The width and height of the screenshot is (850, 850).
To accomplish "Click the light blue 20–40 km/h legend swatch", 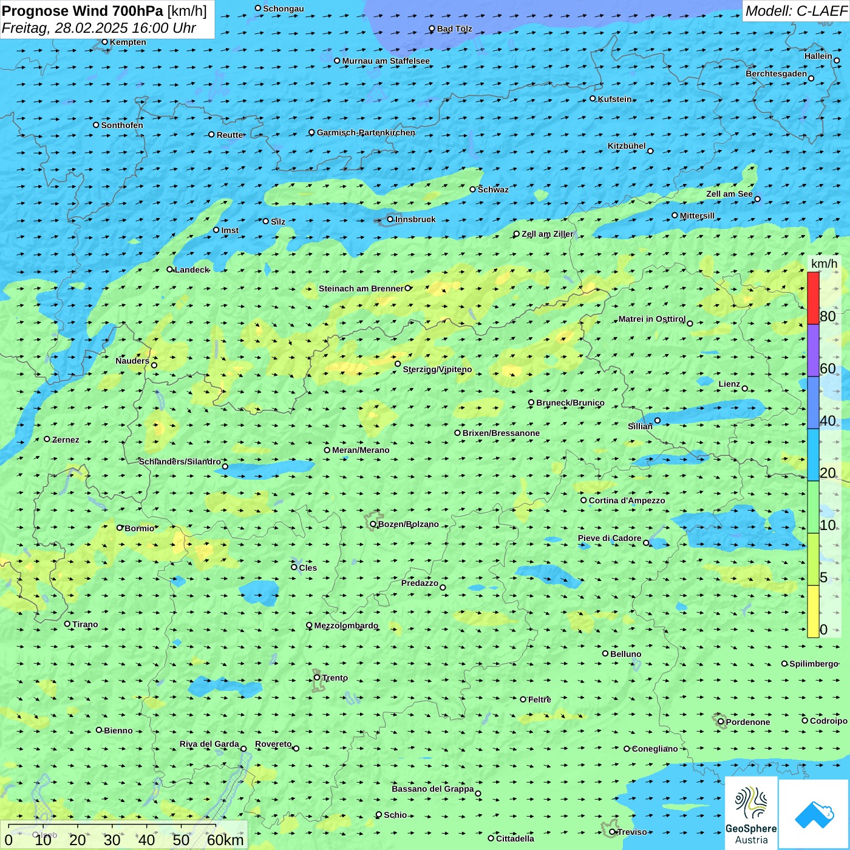I will click(x=813, y=455).
